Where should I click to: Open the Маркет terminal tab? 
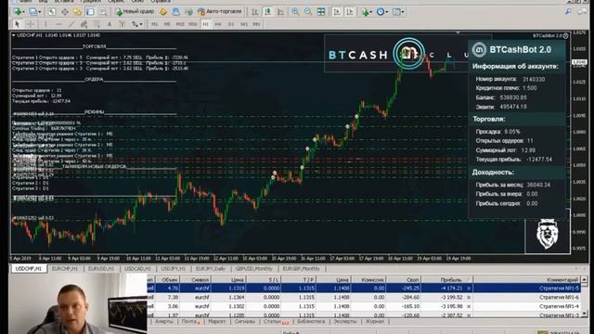point(216,322)
